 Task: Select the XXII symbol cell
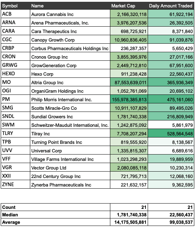point(15,176)
